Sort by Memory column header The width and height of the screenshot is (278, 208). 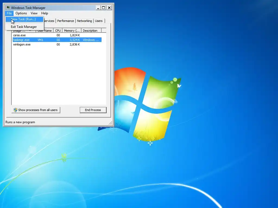coord(72,31)
